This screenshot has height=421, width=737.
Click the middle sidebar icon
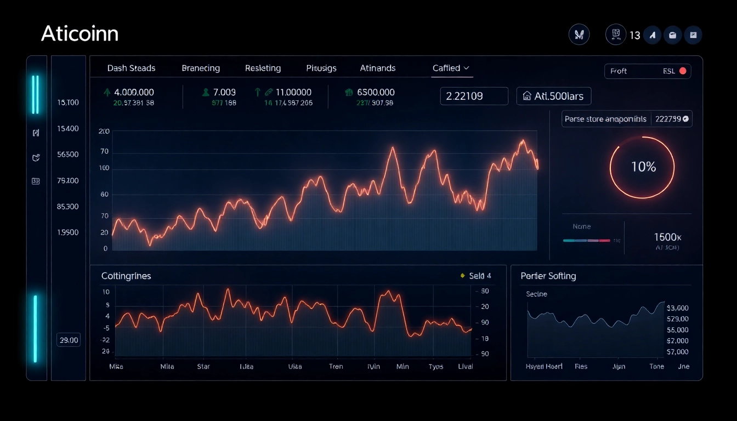(x=36, y=158)
